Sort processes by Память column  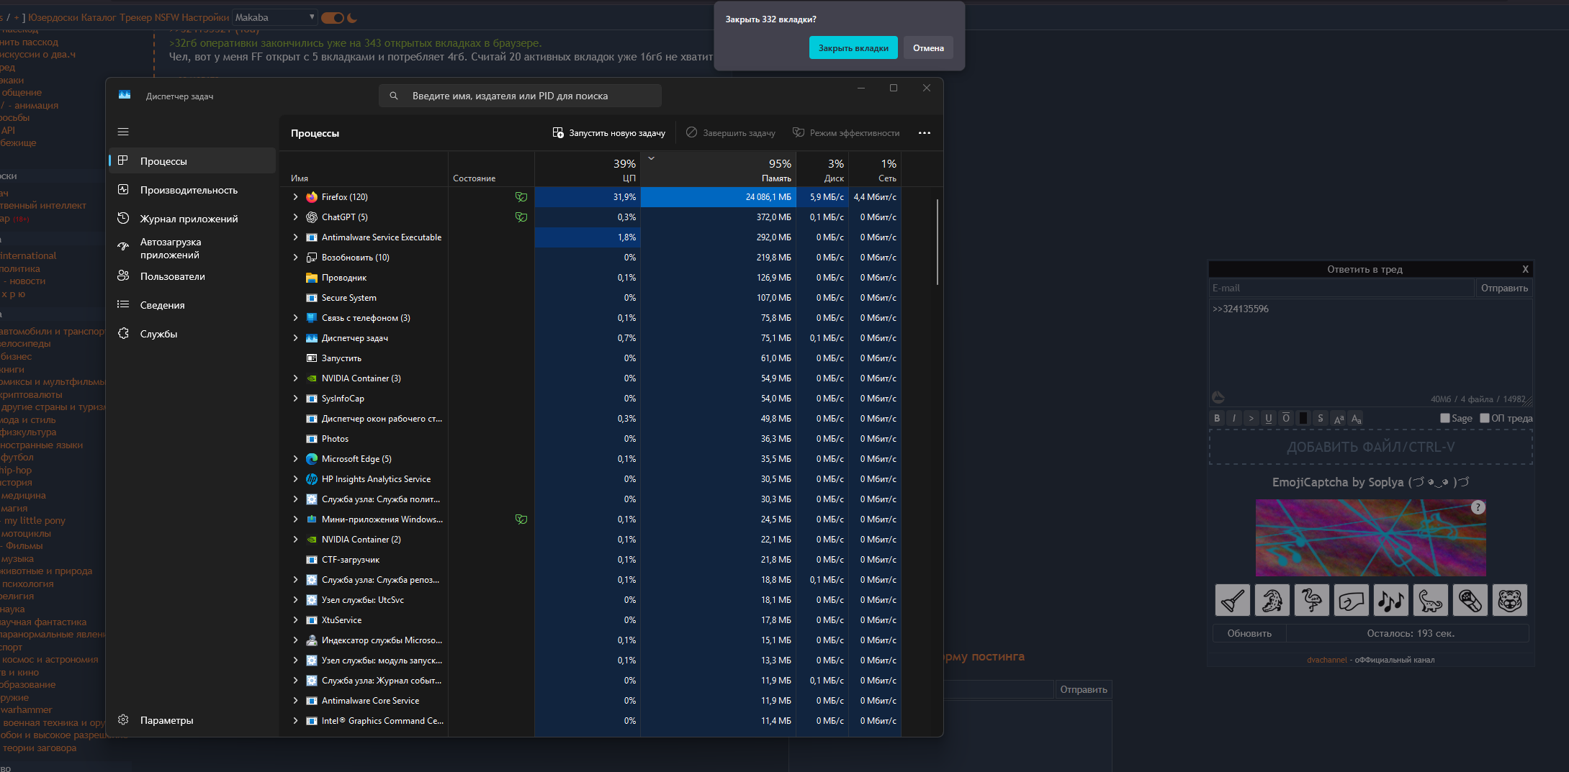[x=719, y=170]
